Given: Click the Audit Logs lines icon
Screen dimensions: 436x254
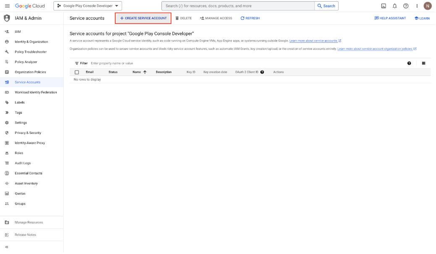Looking at the screenshot, I should [7, 163].
